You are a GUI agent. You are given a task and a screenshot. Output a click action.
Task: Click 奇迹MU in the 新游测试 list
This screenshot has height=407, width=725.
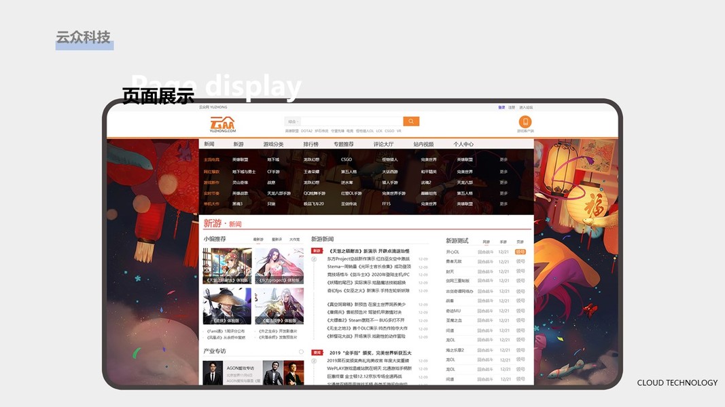point(453,311)
